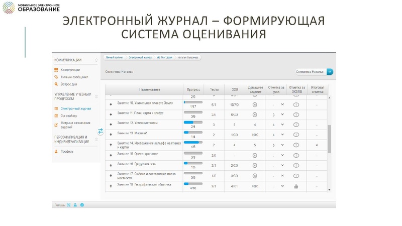Click the Наименование column header
This screenshot has width=402, height=226.
pyautogui.click(x=150, y=90)
